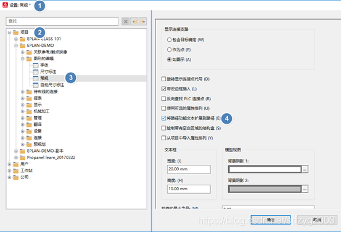Expand the EPLAN-DEMO-副本 project node
Screen dimensions: 341x232
(16, 151)
